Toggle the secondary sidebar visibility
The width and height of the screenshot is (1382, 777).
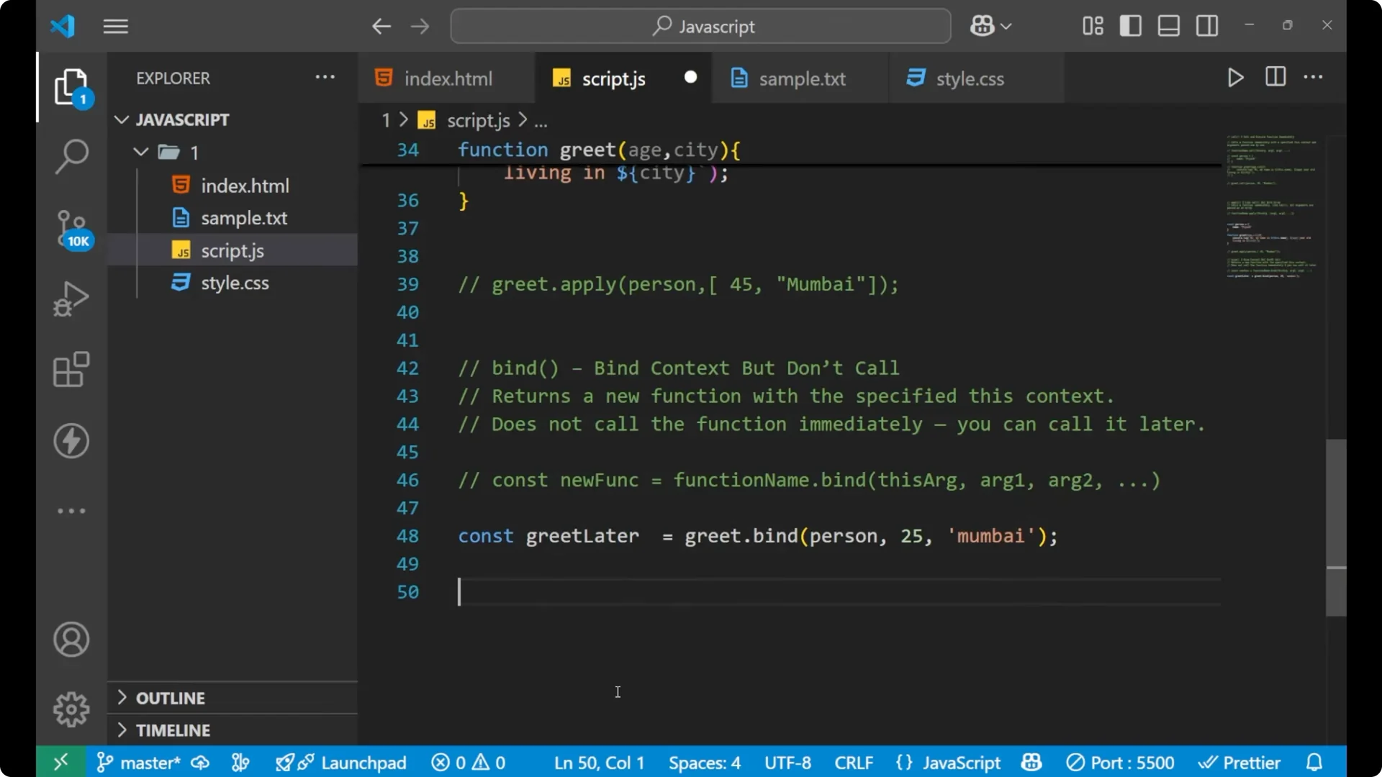click(1206, 26)
